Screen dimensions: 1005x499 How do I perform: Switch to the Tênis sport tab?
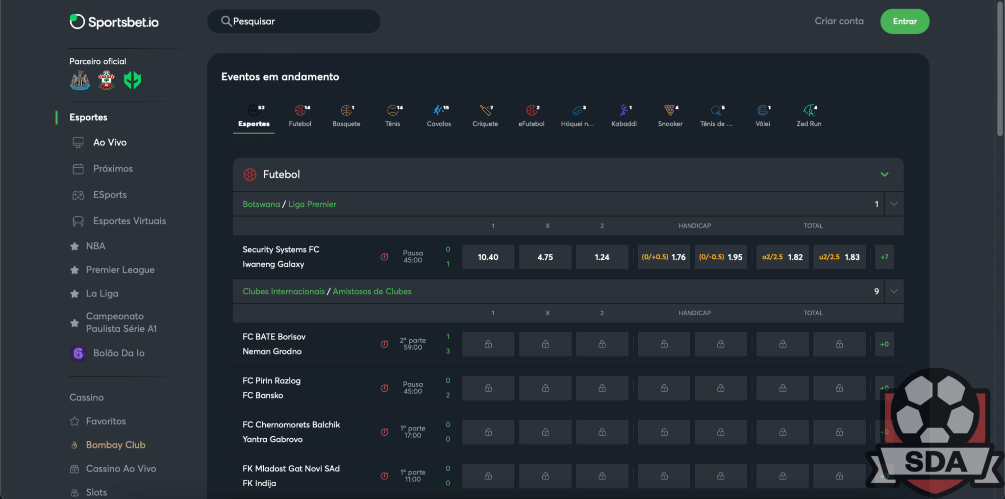[x=393, y=117]
